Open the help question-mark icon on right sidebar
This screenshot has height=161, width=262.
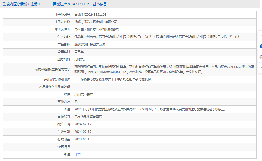[x=261, y=46]
